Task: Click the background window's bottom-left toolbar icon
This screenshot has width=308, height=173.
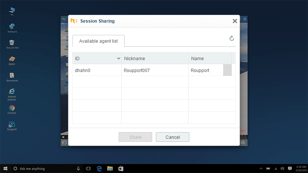Action: tap(64, 143)
